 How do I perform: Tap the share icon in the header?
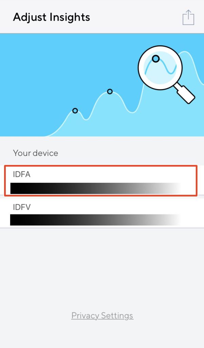(x=188, y=17)
